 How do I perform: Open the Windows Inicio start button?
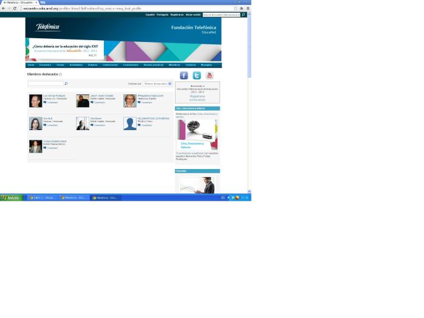(11, 198)
